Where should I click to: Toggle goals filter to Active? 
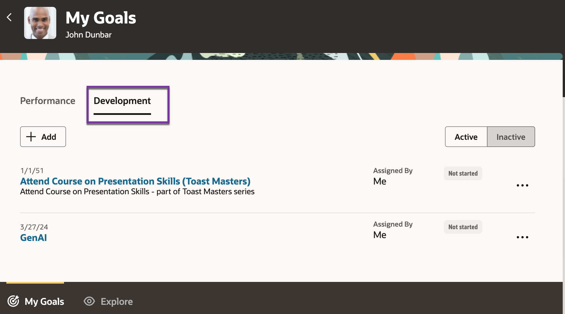tap(466, 137)
